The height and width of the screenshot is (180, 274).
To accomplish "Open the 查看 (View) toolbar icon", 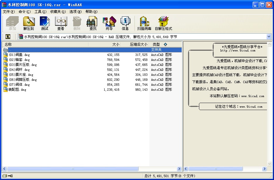I will tap(61, 23).
